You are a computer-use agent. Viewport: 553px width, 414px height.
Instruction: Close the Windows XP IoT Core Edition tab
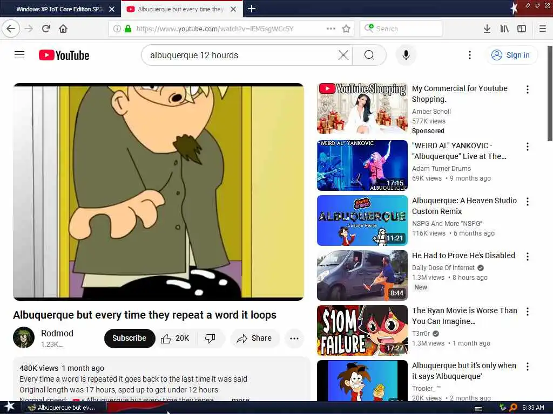(111, 9)
